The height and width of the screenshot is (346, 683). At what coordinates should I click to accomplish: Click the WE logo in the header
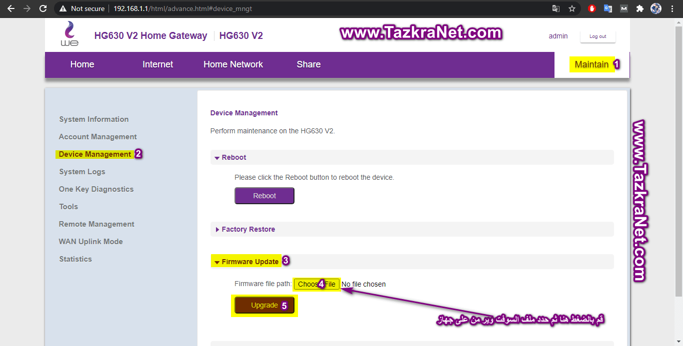69,34
